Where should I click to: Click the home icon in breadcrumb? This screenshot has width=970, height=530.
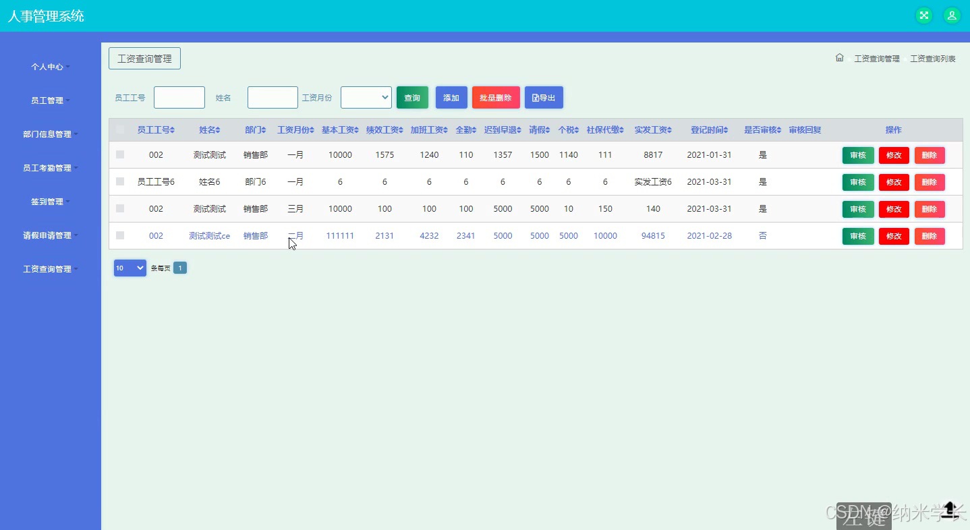840,58
